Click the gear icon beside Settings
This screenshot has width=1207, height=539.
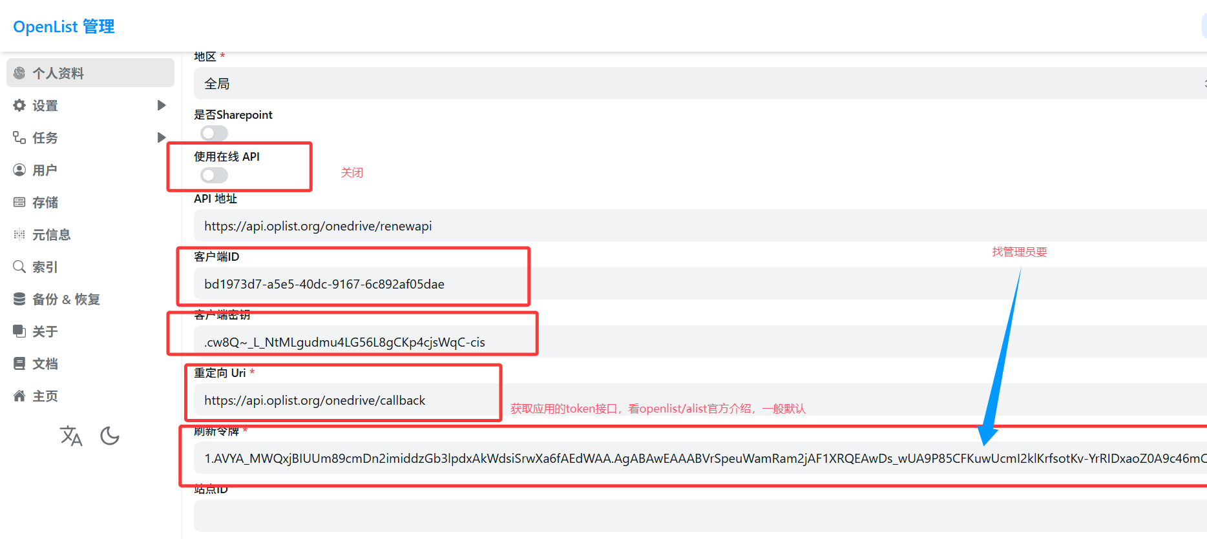pyautogui.click(x=19, y=105)
